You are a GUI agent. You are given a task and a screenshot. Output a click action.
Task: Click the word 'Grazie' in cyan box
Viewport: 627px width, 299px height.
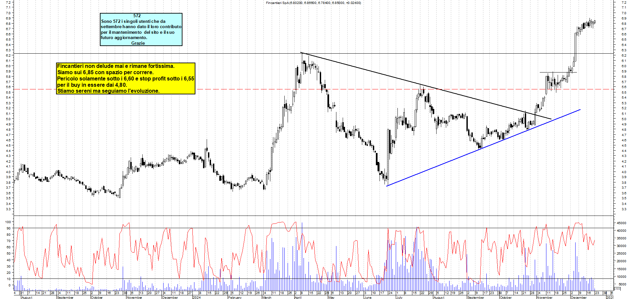pyautogui.click(x=138, y=43)
